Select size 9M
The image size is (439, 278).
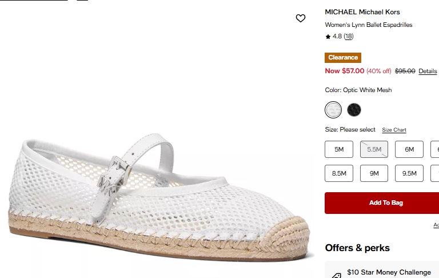click(374, 173)
